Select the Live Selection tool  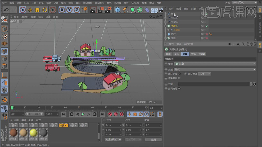coord(23,10)
